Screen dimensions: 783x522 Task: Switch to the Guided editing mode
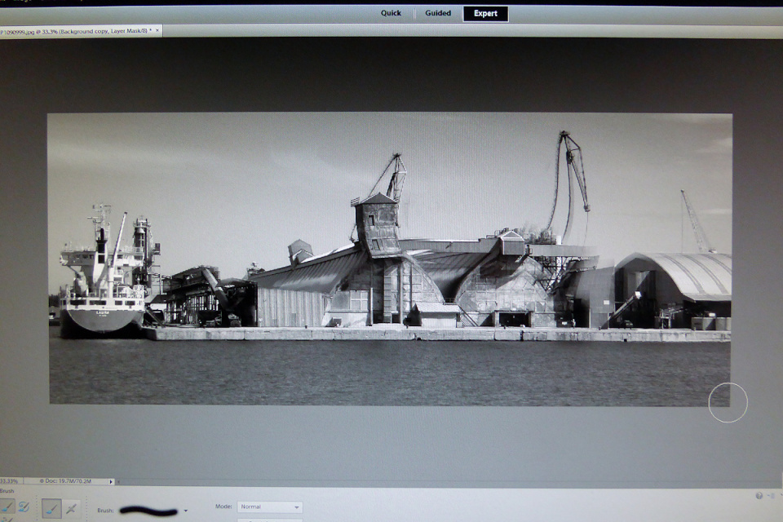point(438,14)
